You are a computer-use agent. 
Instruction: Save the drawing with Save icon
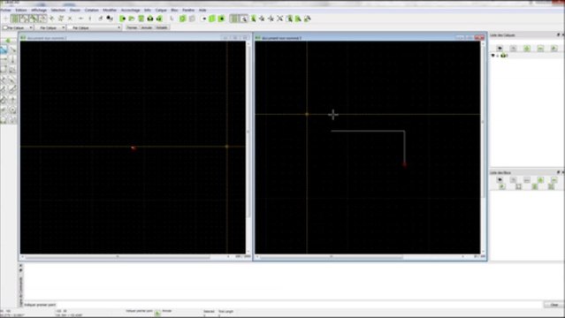point(141,19)
